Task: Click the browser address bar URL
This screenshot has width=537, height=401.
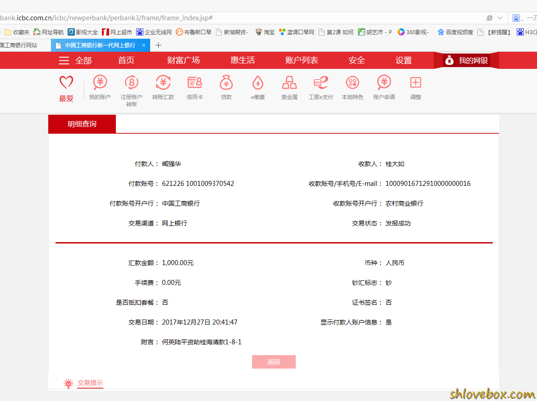Action: (106, 18)
